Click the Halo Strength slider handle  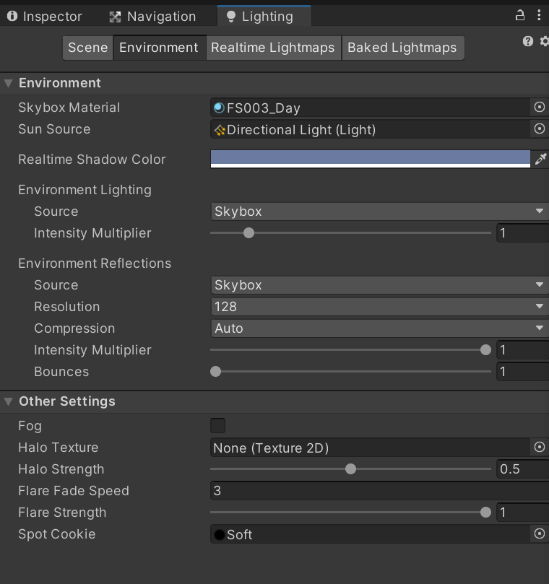351,469
